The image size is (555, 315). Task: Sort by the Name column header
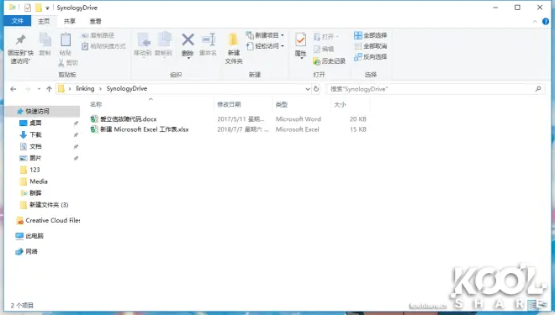(151, 104)
